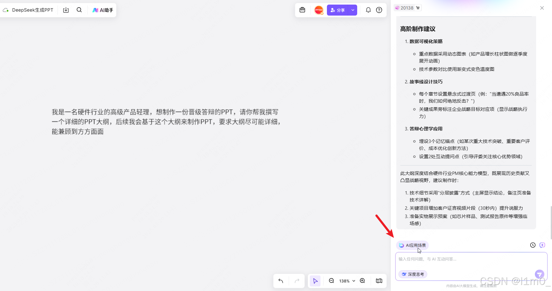This screenshot has height=291, width=552.
Task: Click the 设置2处互动提问点 bullet
Action: pos(471,157)
